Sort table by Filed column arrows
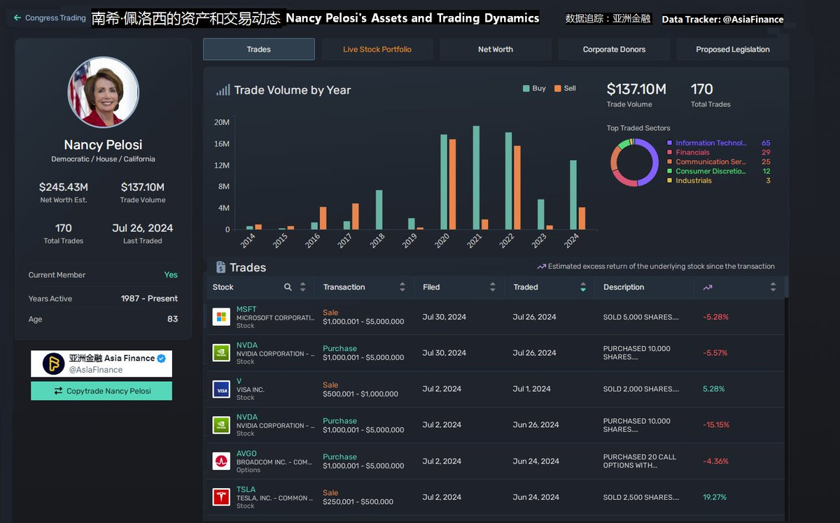This screenshot has width=840, height=523. [493, 287]
